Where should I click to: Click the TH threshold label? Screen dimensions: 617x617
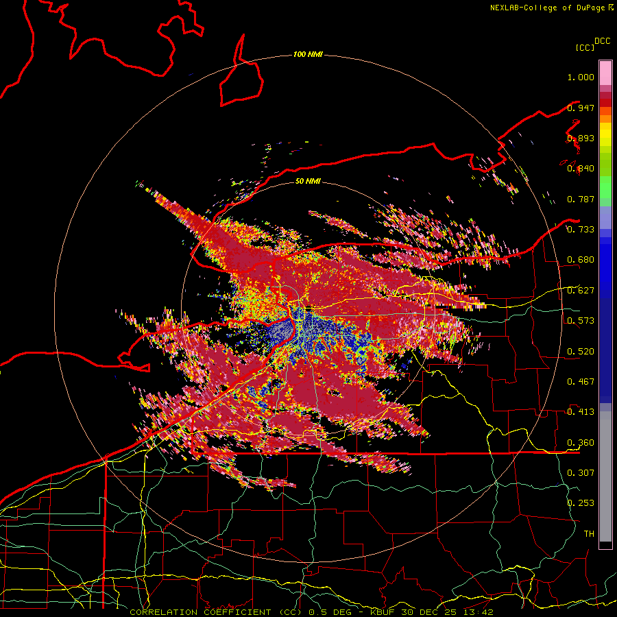589,534
